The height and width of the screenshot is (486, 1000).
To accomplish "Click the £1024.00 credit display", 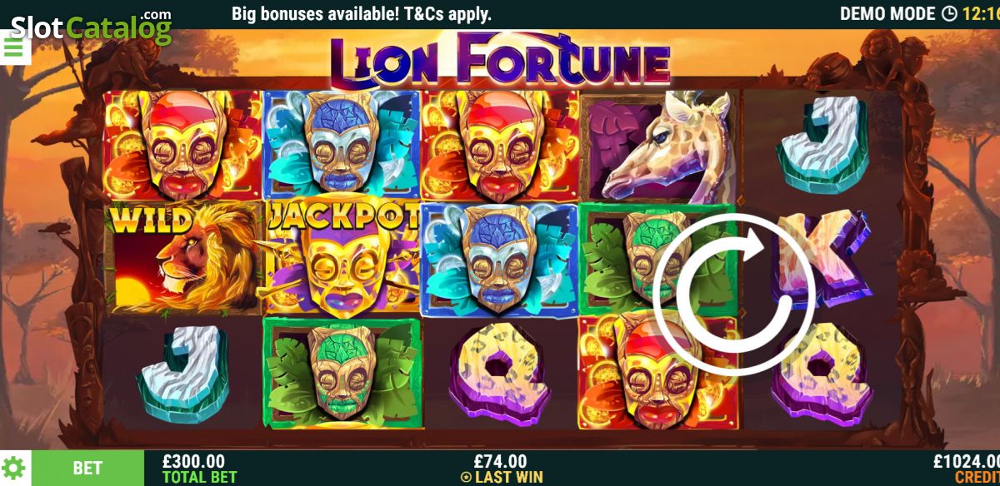I will (x=965, y=469).
